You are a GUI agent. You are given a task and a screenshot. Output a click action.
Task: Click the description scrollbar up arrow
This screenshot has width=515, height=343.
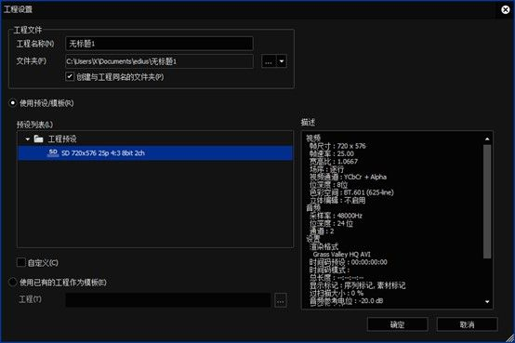click(x=487, y=139)
